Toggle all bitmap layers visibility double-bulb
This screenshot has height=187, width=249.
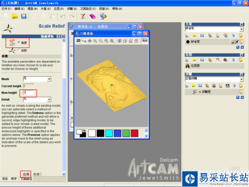241,60
